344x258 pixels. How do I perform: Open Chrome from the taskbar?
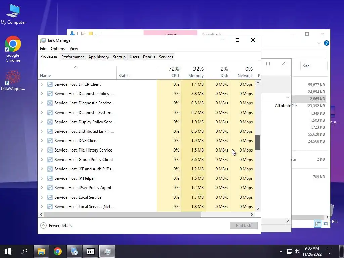[x=58, y=251]
